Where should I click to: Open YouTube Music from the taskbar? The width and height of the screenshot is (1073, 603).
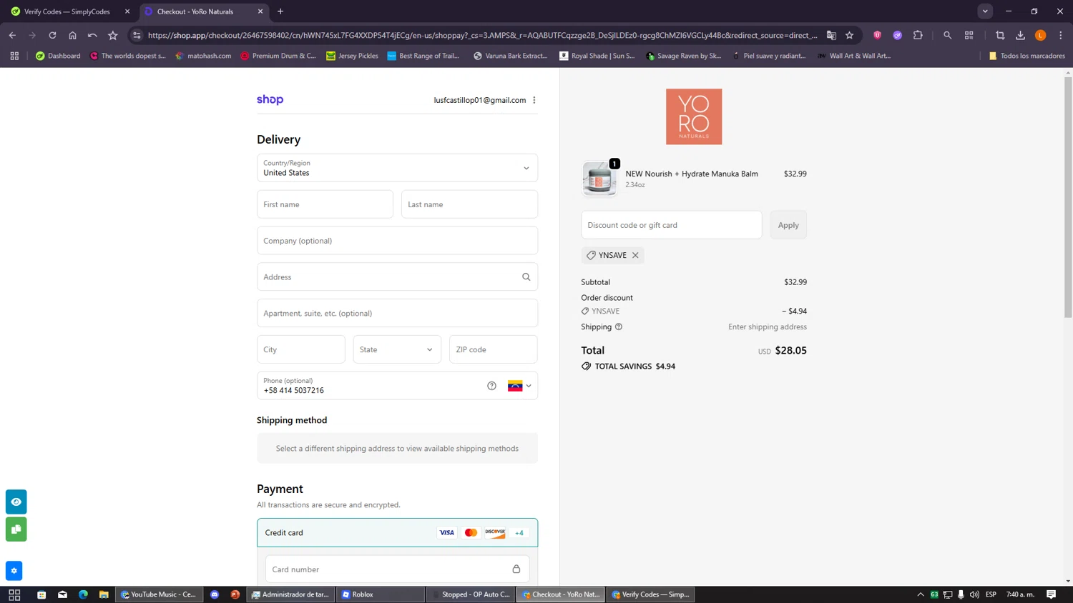point(158,594)
